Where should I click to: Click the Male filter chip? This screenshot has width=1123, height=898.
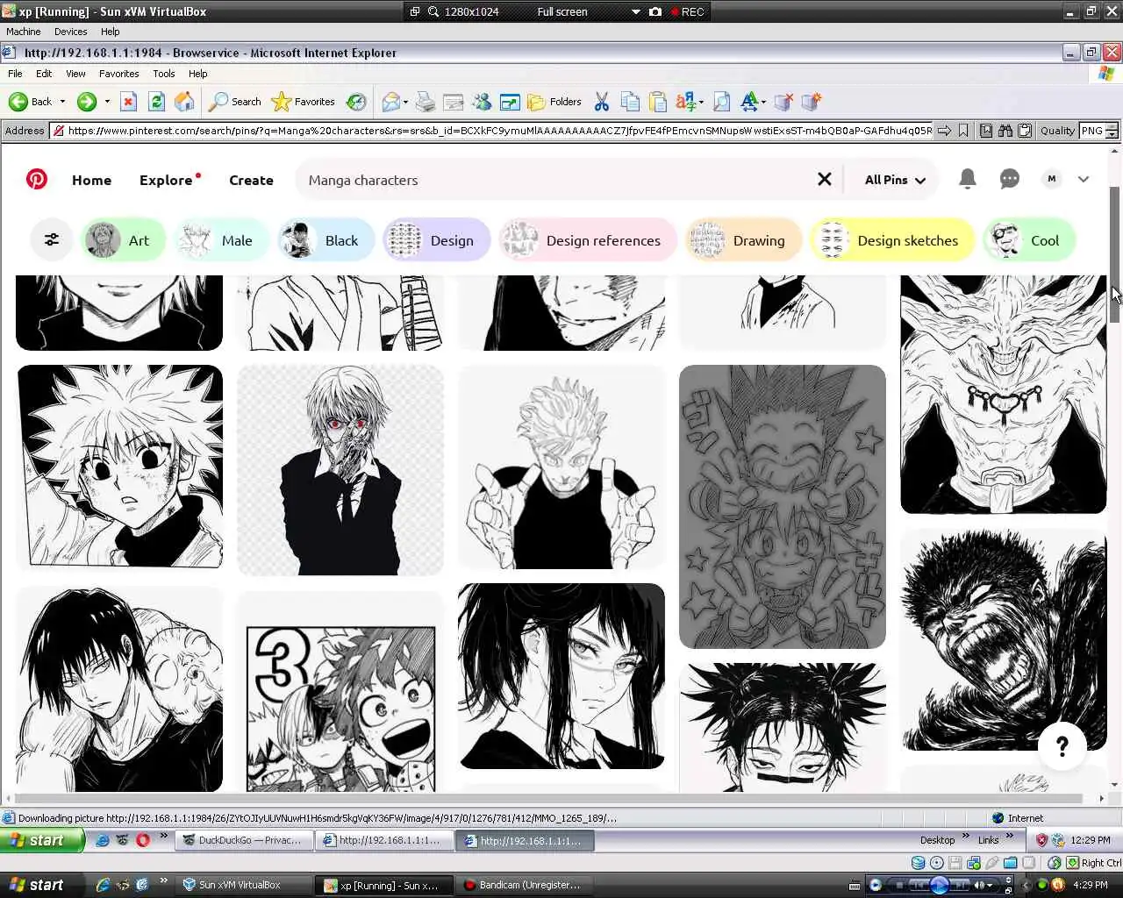point(221,240)
